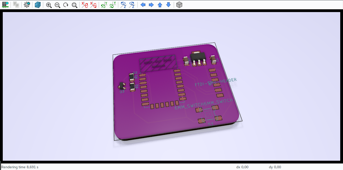Image resolution: width=343 pixels, height=170 pixels.
Task: Toggle orthographic projection with gray cube
Action: tap(179, 5)
